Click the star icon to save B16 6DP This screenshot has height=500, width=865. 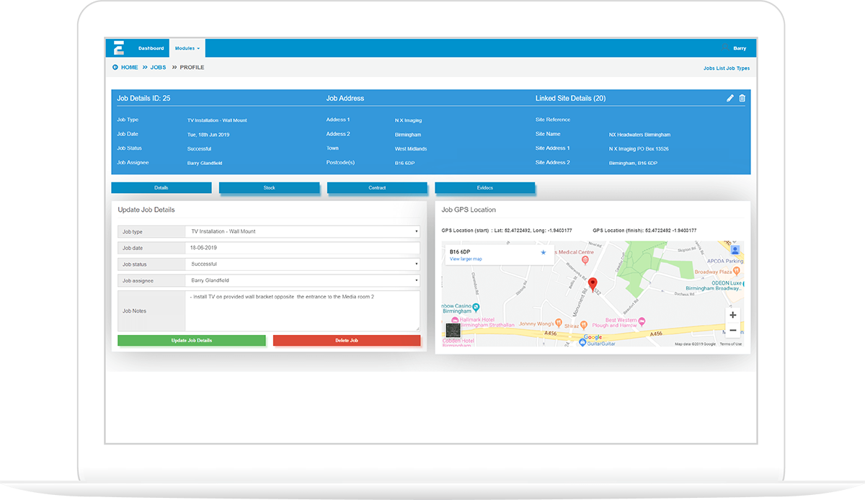pos(543,254)
